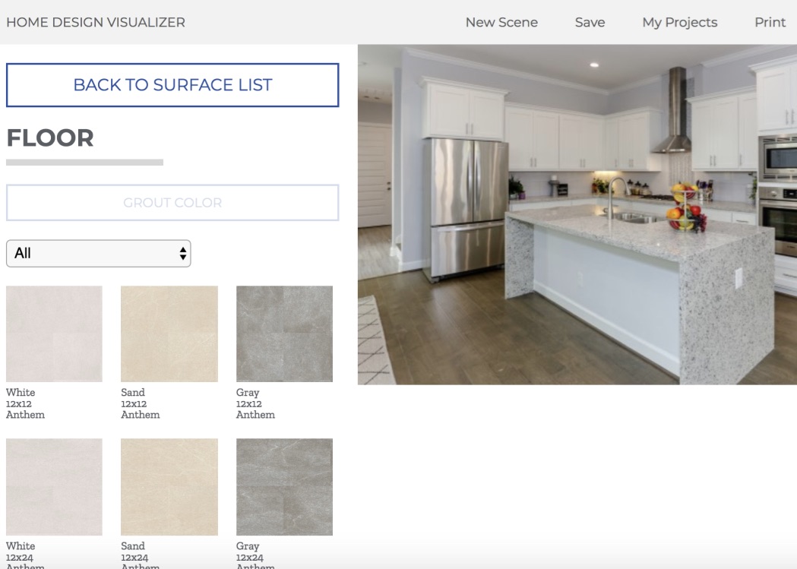Apply the Gray 12x12 Anthem tile swatch

(284, 333)
